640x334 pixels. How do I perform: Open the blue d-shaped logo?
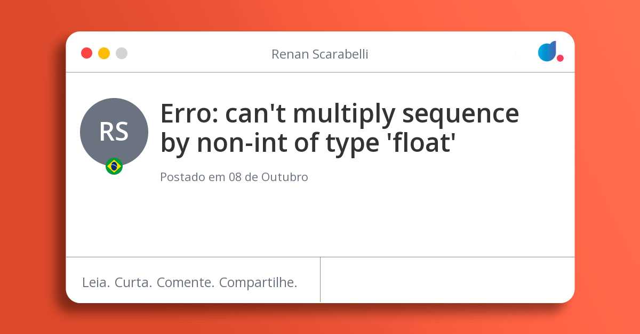547,52
